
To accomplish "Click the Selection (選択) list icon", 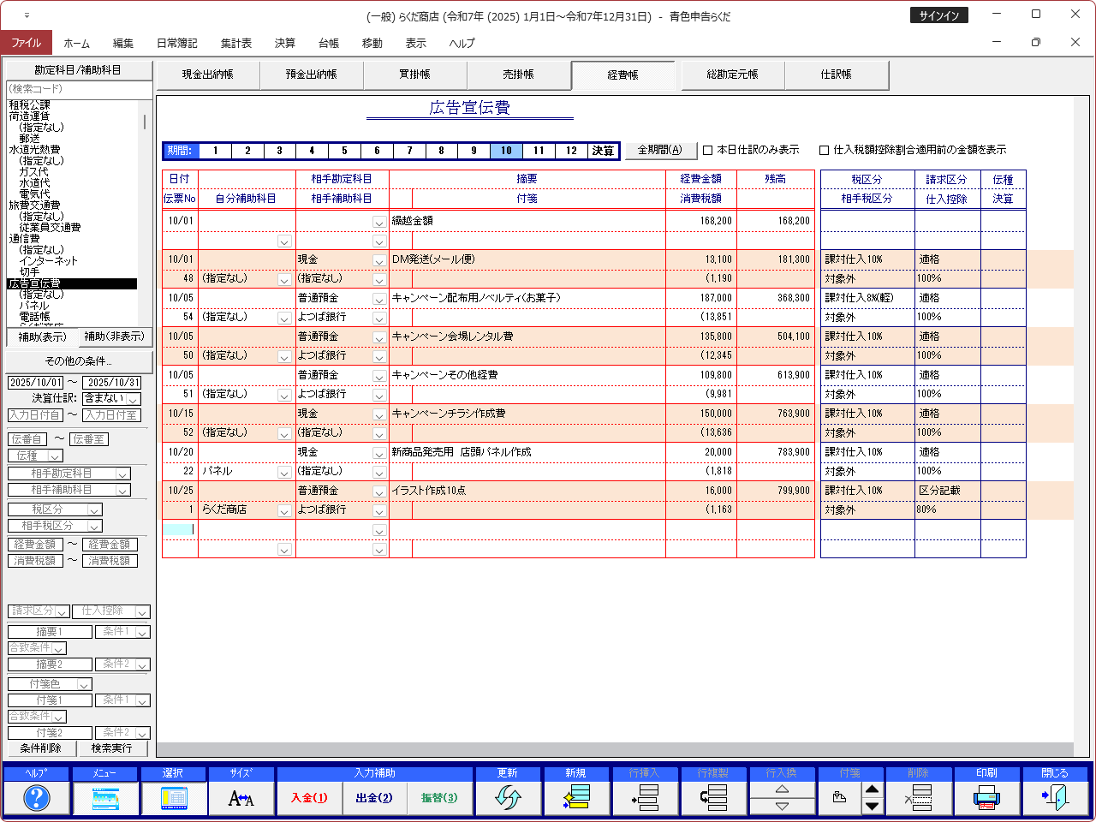I will (173, 798).
